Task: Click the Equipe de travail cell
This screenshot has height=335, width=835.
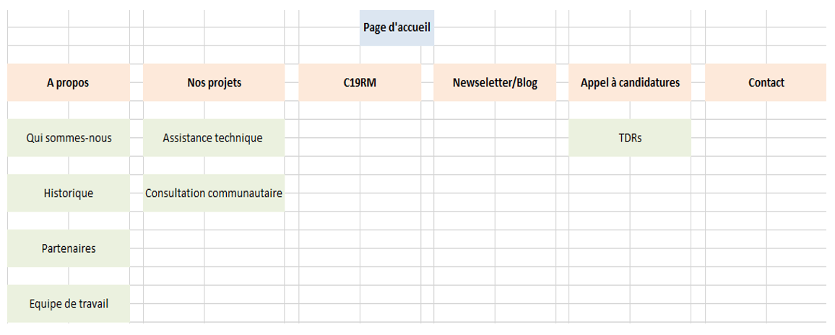Action: pyautogui.click(x=68, y=303)
